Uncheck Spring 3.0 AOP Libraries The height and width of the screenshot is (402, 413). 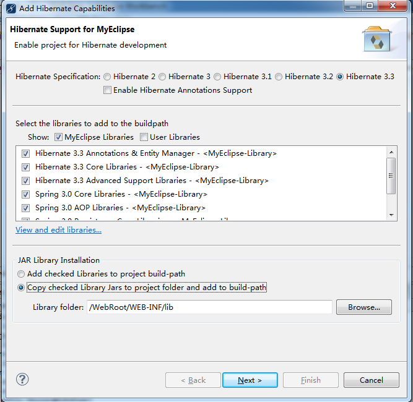click(x=25, y=208)
